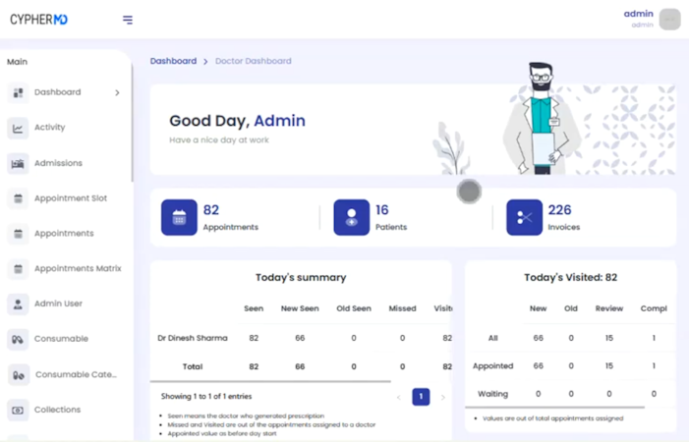This screenshot has width=689, height=442.
Task: Click the blue Invoices scissors tile icon
Action: (x=524, y=217)
